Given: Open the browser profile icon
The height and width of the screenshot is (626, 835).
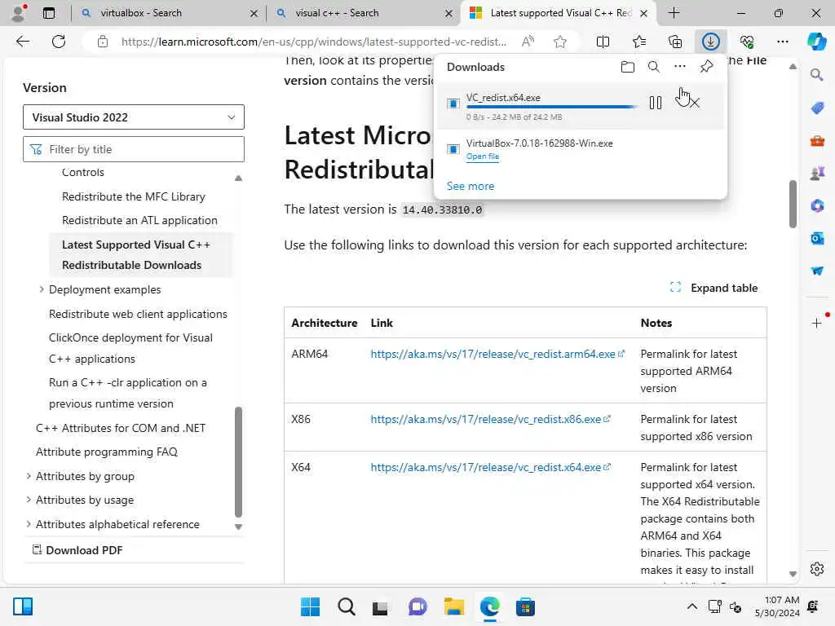Looking at the screenshot, I should coord(19,13).
